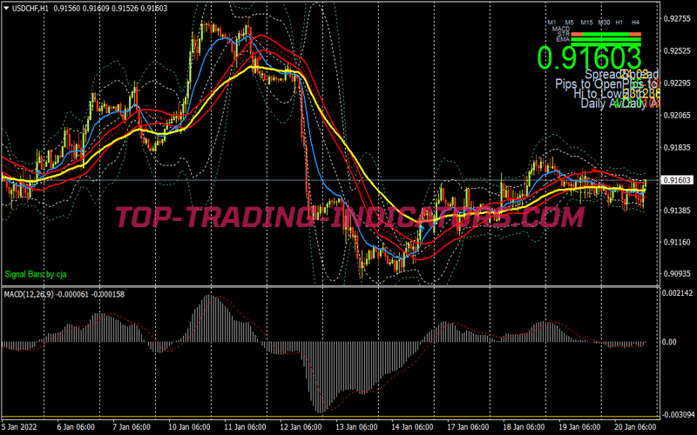Select the H4 label in Signal Bars
Screen dimensions: 697x435
coord(636,23)
